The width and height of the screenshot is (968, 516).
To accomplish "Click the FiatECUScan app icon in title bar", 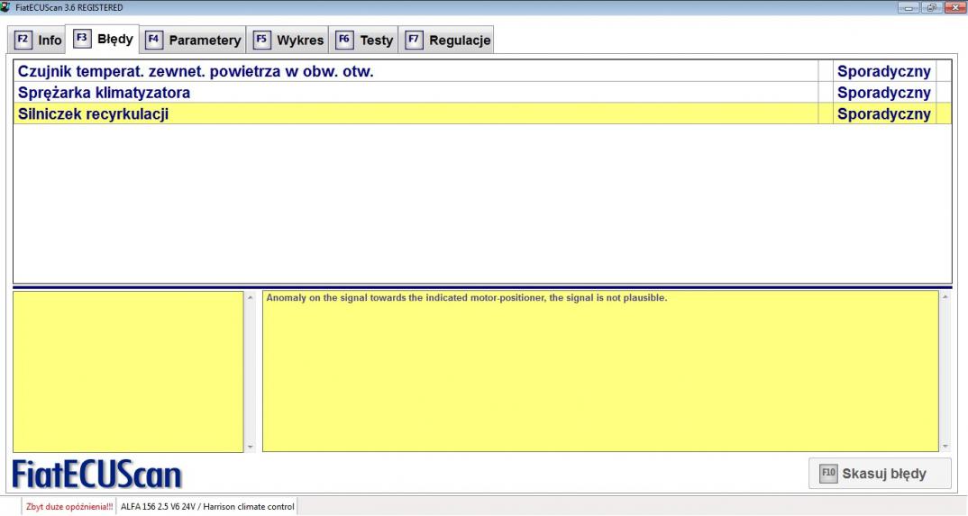I will point(5,7).
